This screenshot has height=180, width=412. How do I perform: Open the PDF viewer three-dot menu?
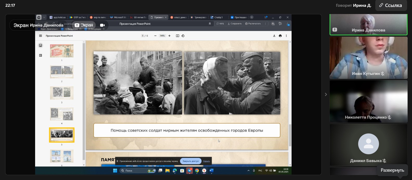(286, 36)
